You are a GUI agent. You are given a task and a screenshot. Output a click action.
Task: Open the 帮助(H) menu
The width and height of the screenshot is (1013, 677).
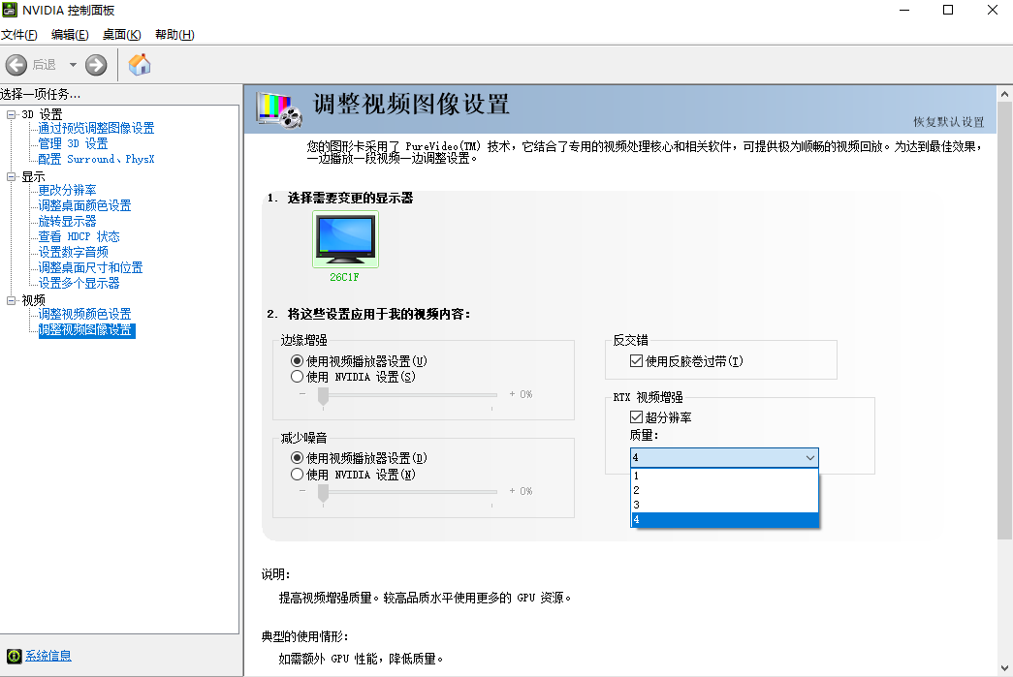click(174, 35)
